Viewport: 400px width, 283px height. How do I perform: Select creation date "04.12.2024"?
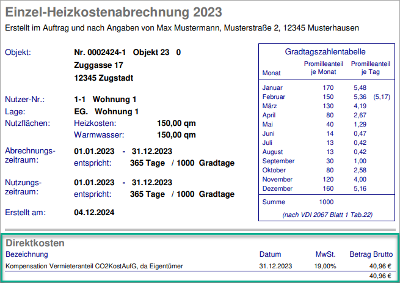(94, 213)
